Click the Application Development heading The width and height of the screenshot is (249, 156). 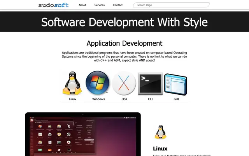(124, 43)
